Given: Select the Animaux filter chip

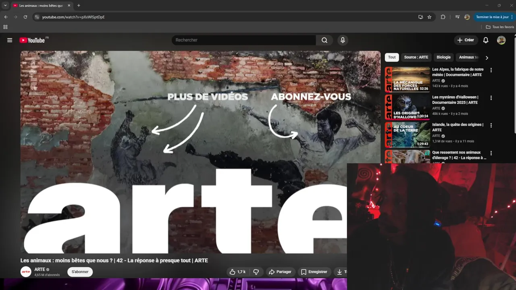Looking at the screenshot, I should point(468,57).
